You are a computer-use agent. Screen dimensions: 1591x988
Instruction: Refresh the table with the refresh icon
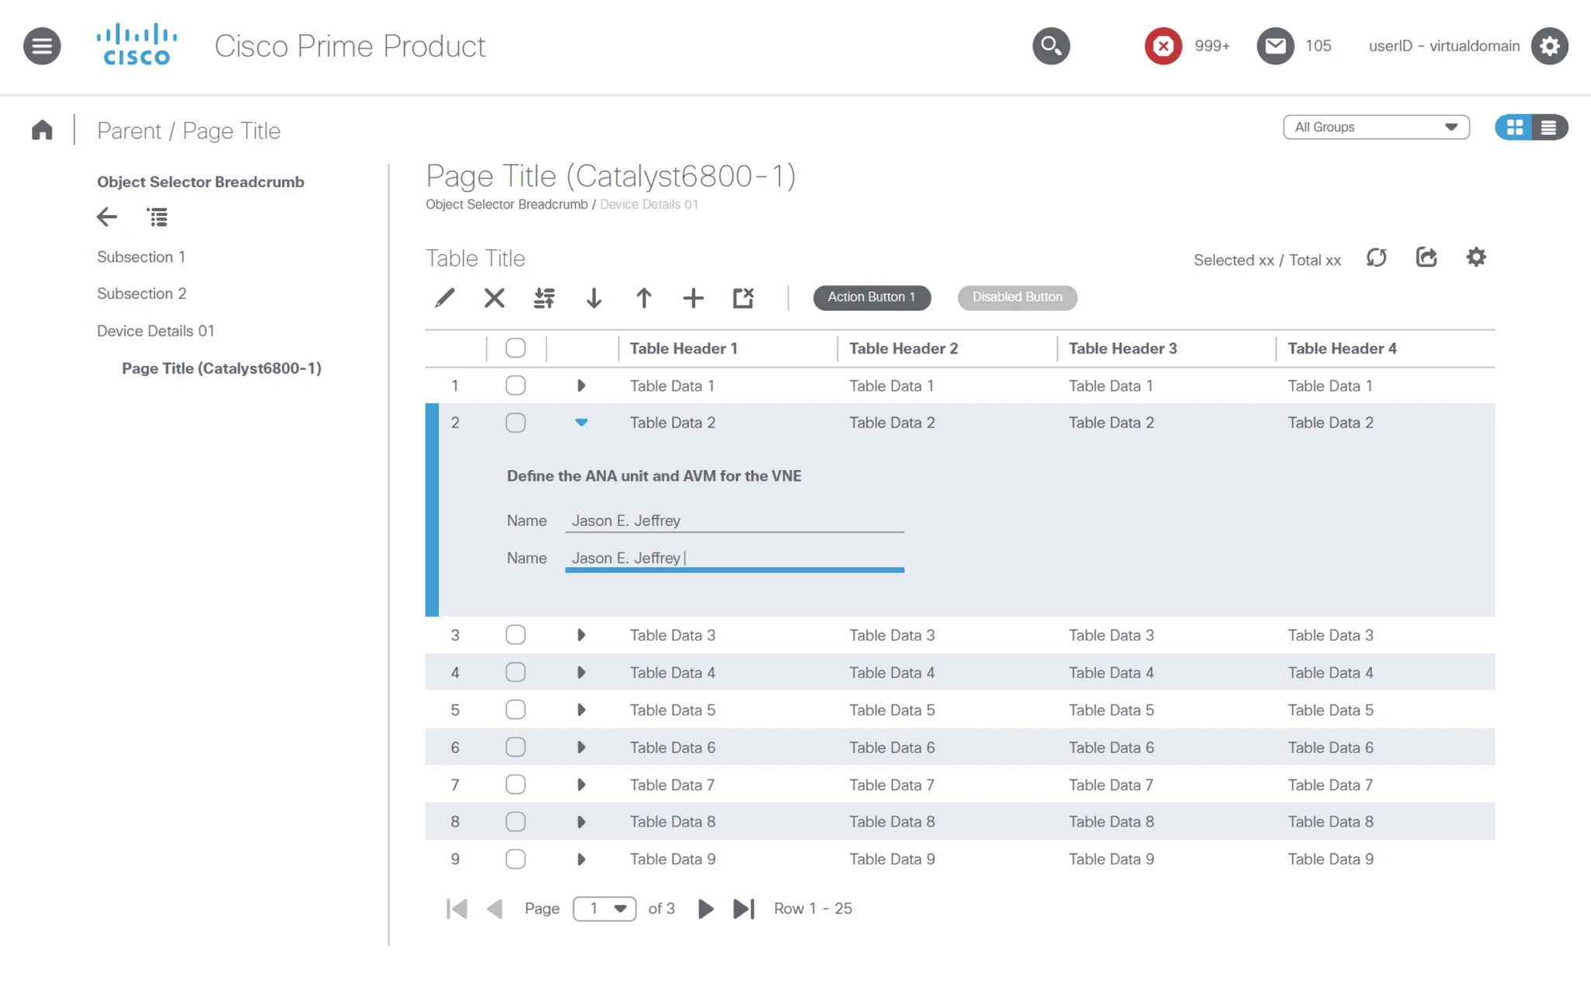(1377, 257)
